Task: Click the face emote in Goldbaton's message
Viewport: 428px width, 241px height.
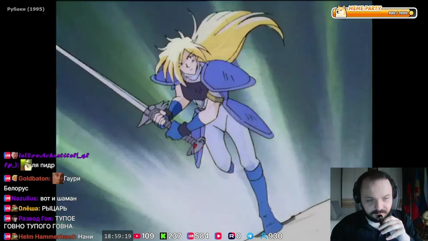Action: click(58, 178)
